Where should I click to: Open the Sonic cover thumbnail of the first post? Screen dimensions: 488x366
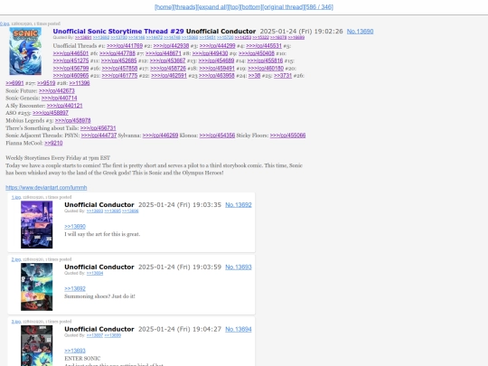click(25, 51)
